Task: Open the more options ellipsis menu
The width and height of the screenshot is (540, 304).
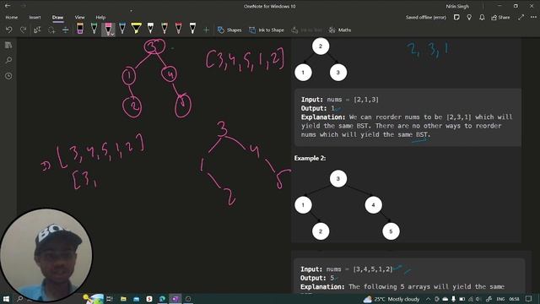Action: [x=533, y=17]
